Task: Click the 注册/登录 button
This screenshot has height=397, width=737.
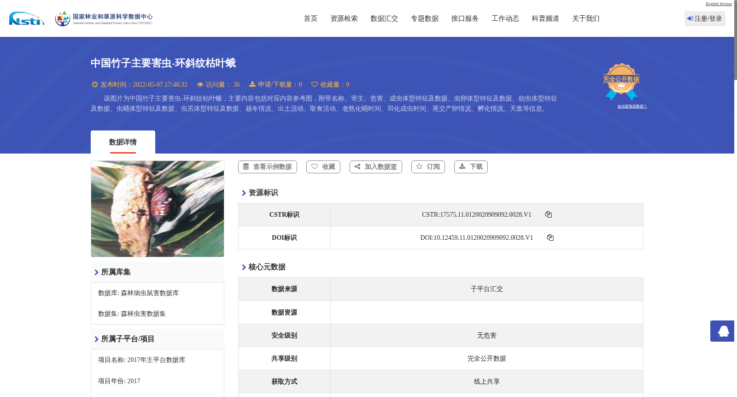Action: click(x=705, y=18)
